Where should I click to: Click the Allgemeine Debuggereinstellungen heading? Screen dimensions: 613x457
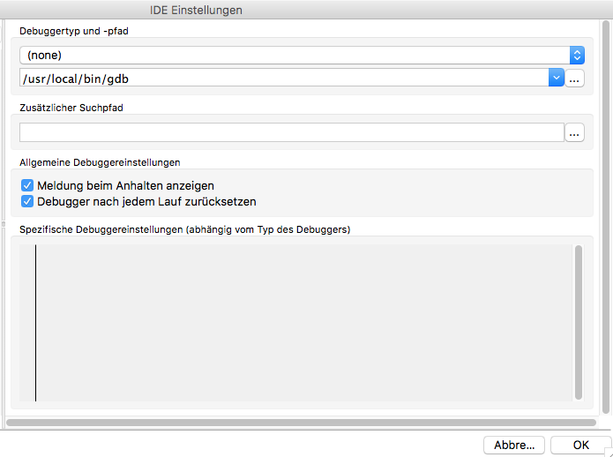click(x=100, y=162)
